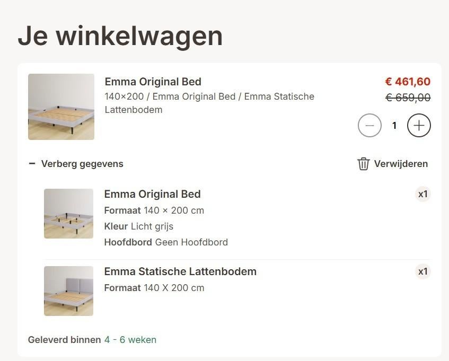
Task: Click the plus icon to increase quantity
Action: pos(419,126)
